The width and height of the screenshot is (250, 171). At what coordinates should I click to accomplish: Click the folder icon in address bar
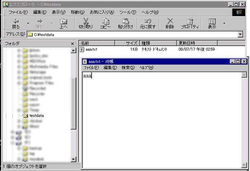pos(30,34)
